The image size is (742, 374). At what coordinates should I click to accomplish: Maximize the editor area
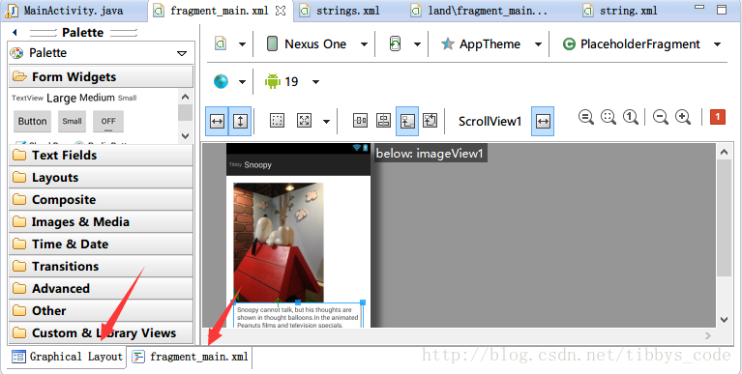click(721, 10)
